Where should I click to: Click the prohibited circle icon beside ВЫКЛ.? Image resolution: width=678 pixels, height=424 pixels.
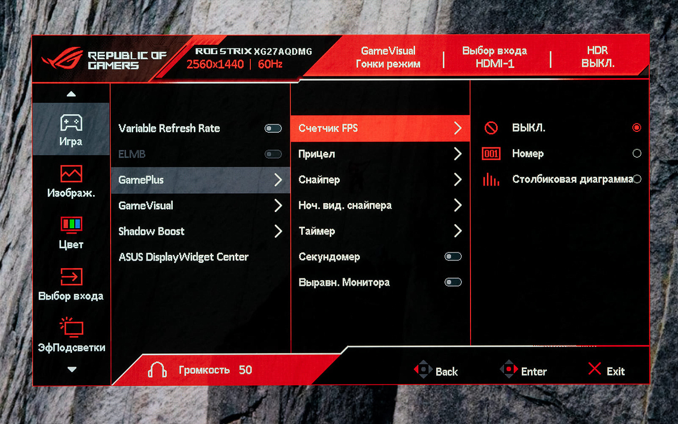tap(491, 128)
